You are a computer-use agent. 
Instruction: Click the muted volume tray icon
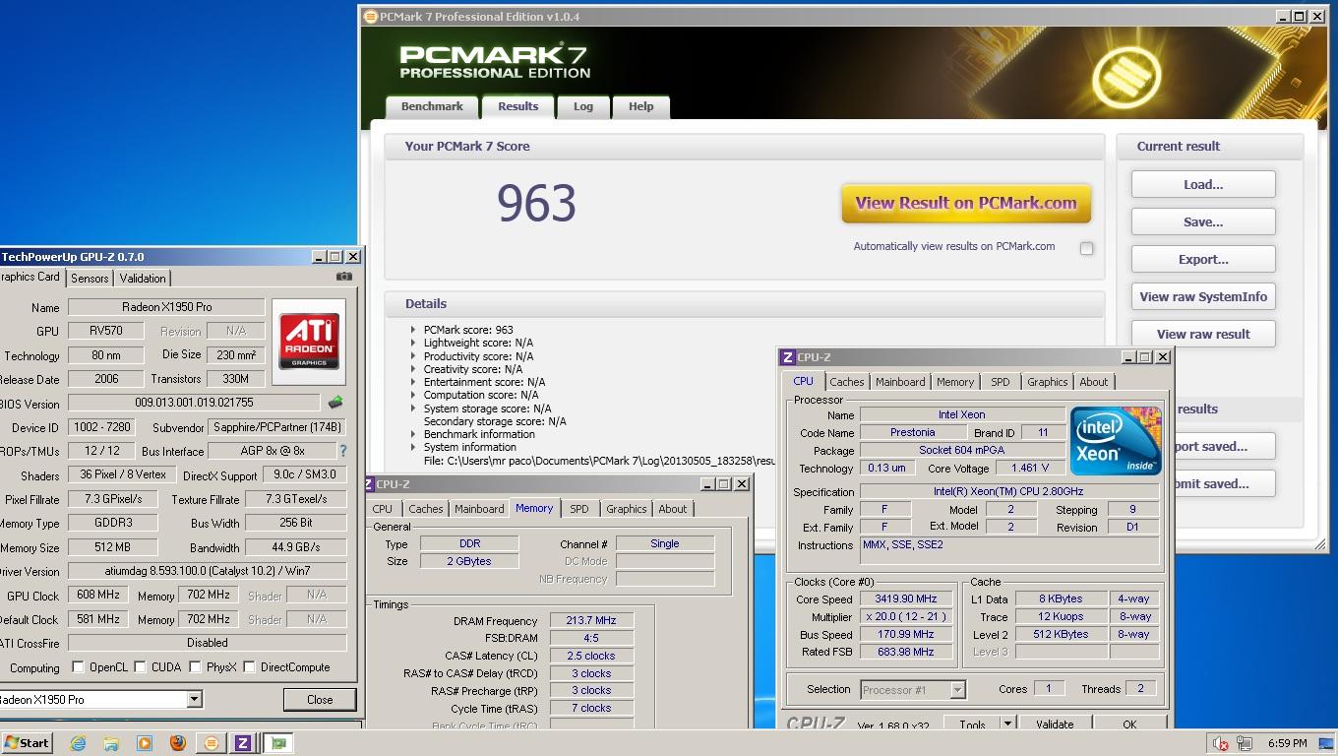1221,743
